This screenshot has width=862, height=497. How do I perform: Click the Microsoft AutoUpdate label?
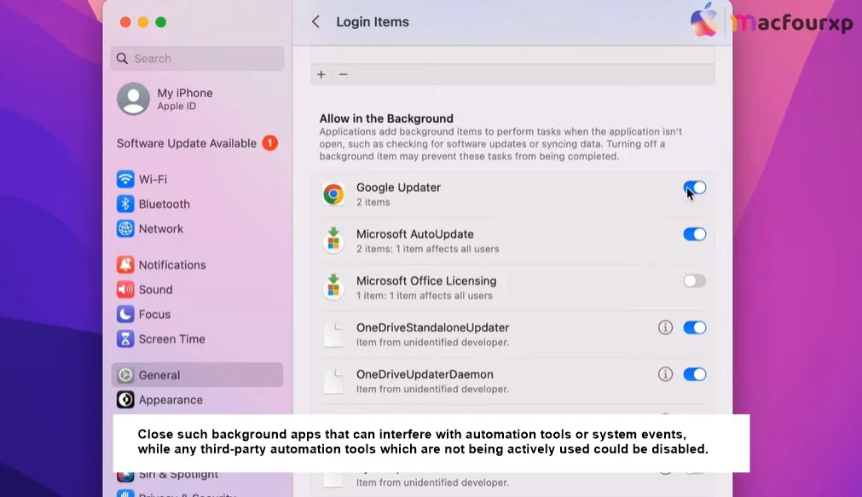pos(415,234)
